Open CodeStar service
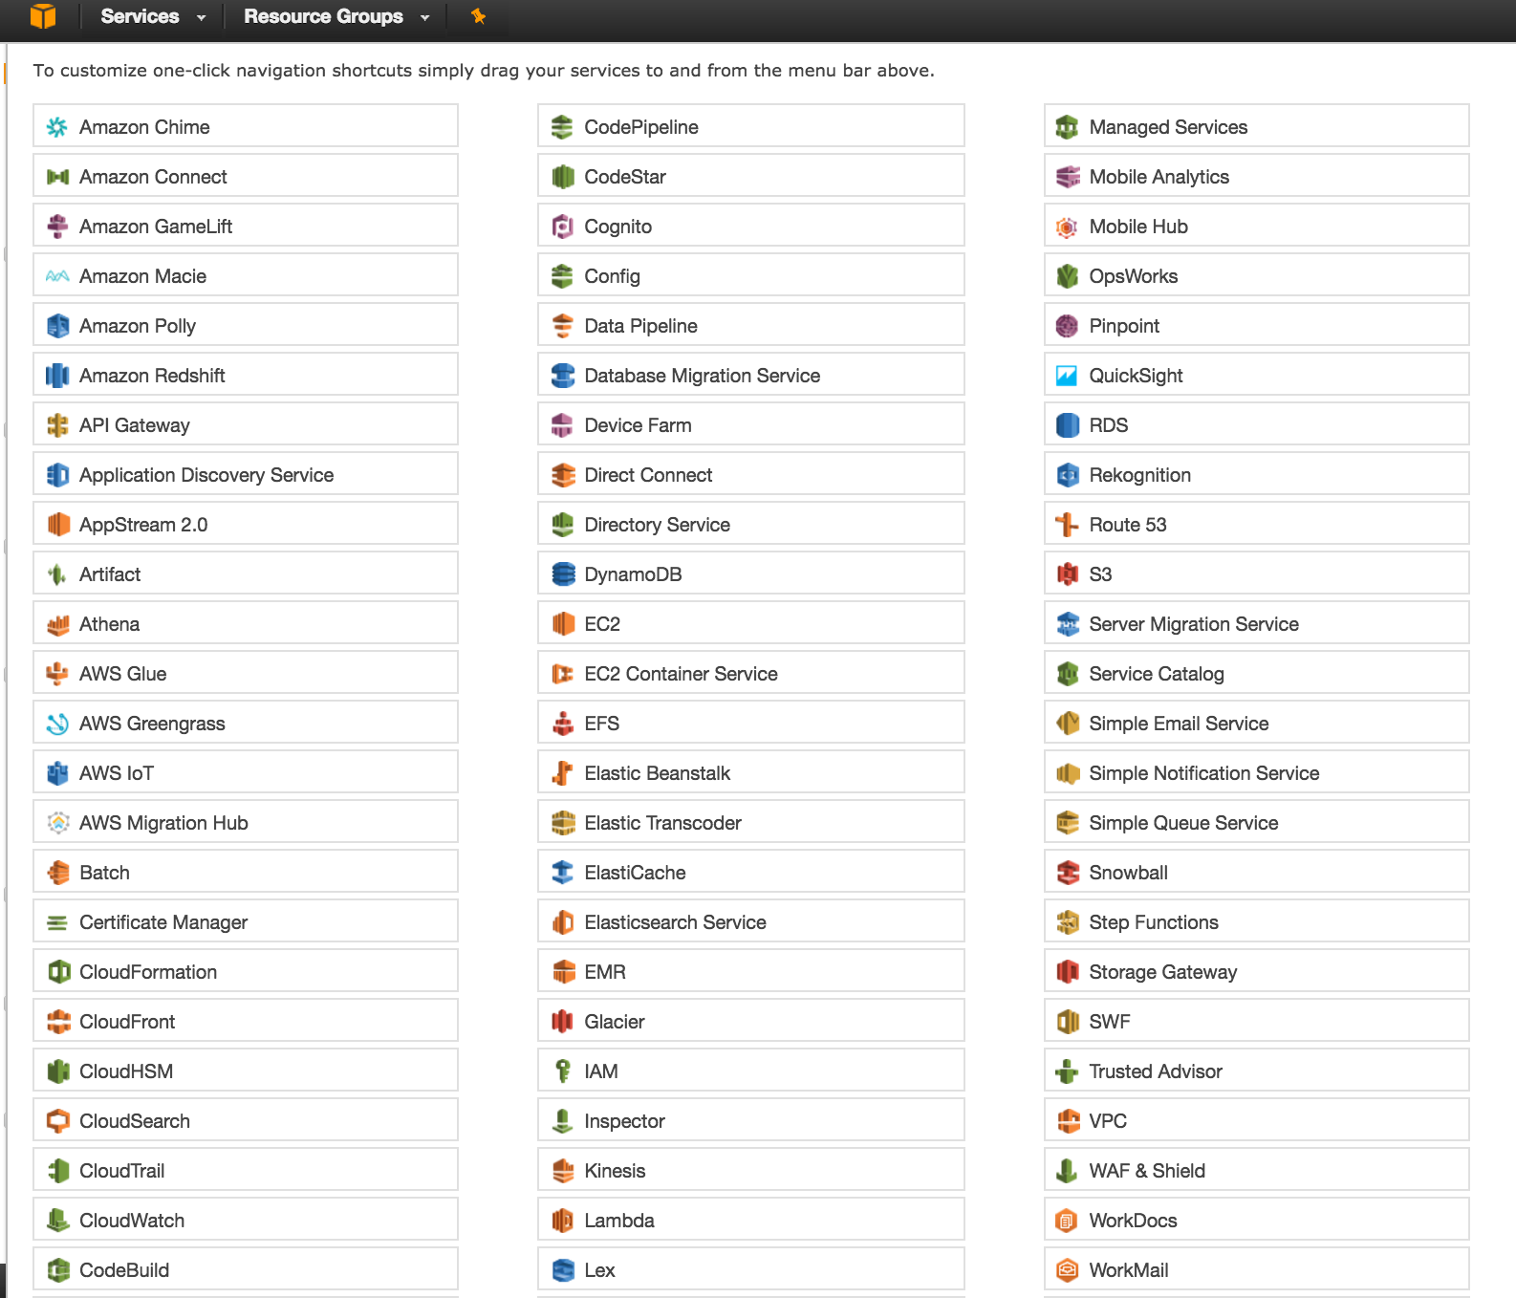Image resolution: width=1516 pixels, height=1298 pixels. 751,175
